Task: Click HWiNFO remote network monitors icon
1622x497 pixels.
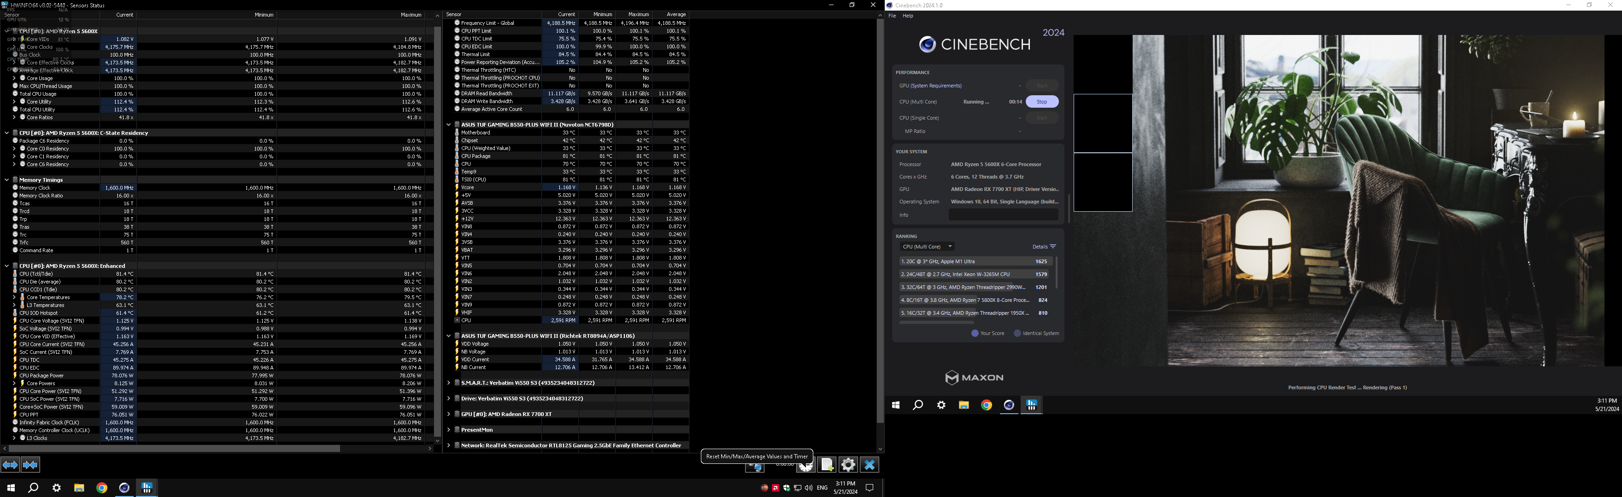Action: pos(755,468)
